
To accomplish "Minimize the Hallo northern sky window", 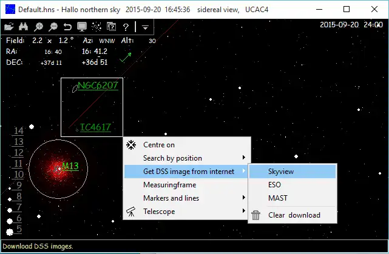I will (x=319, y=10).
